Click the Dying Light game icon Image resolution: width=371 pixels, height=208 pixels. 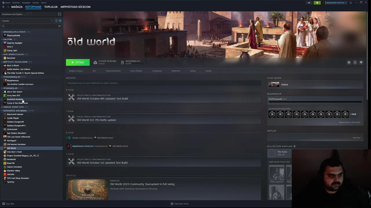[x=5, y=51]
